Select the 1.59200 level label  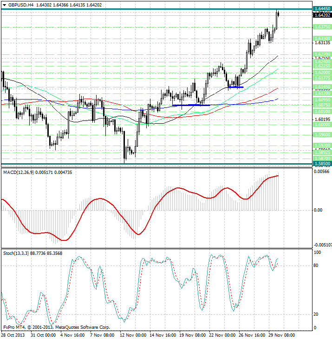pyautogui.click(x=322, y=145)
